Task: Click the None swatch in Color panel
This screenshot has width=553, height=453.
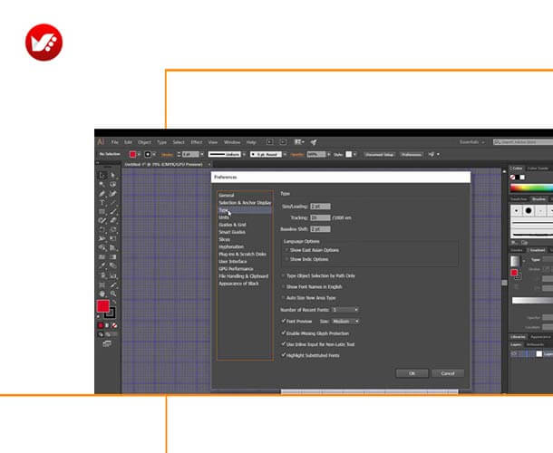Action: click(x=513, y=178)
